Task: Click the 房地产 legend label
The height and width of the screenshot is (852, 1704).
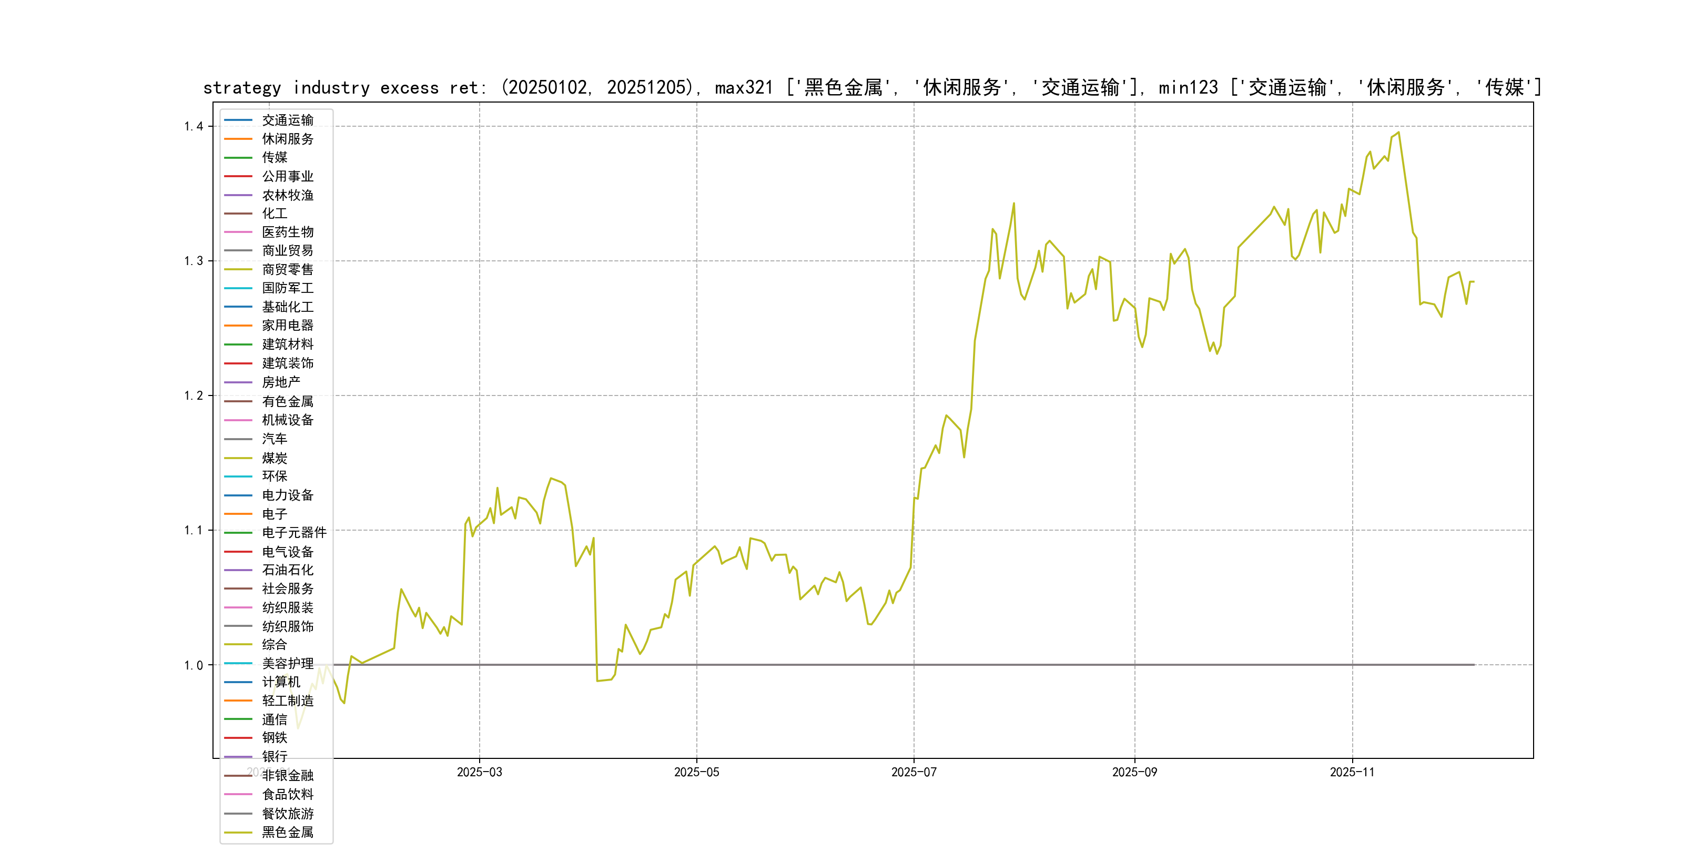Action: 280,382
